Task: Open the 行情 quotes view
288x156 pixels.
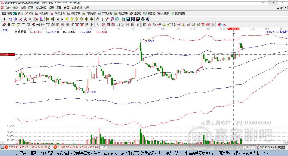Action: click(7, 14)
